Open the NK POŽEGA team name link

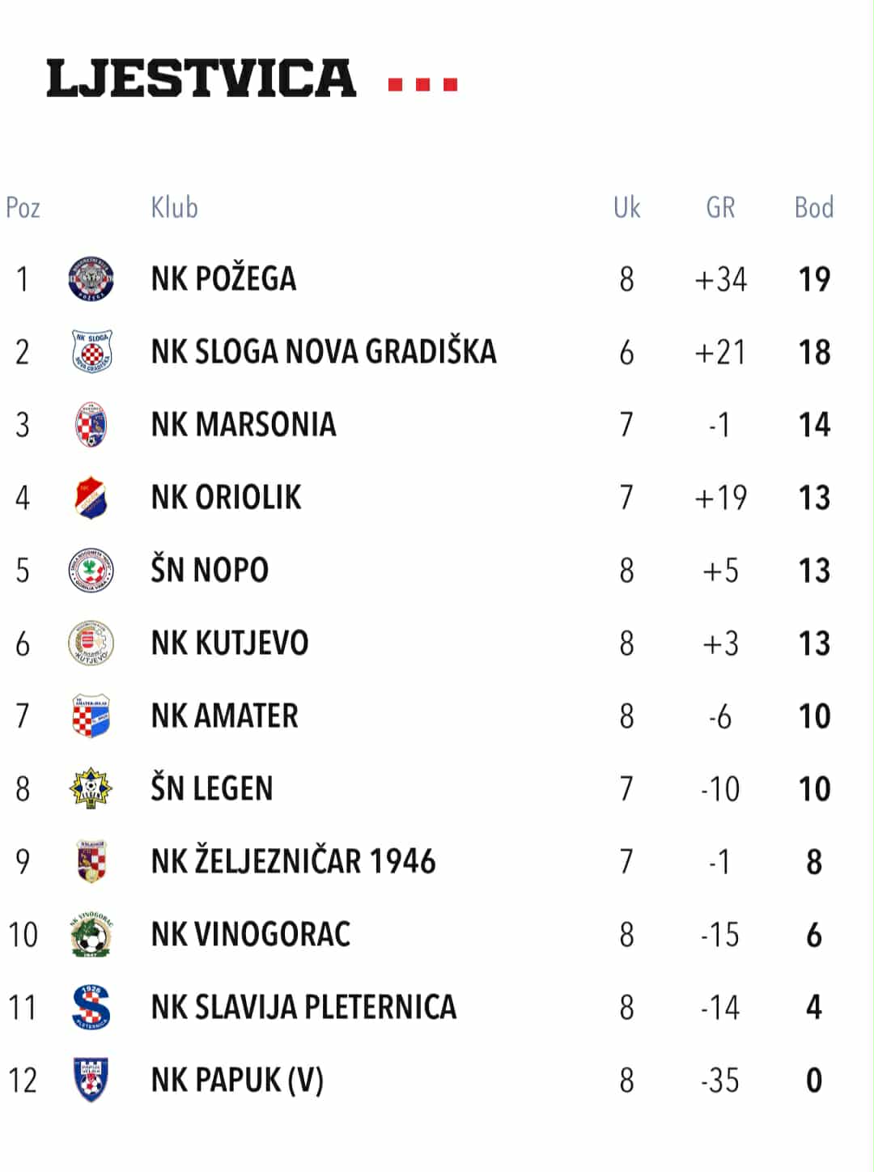pos(223,279)
